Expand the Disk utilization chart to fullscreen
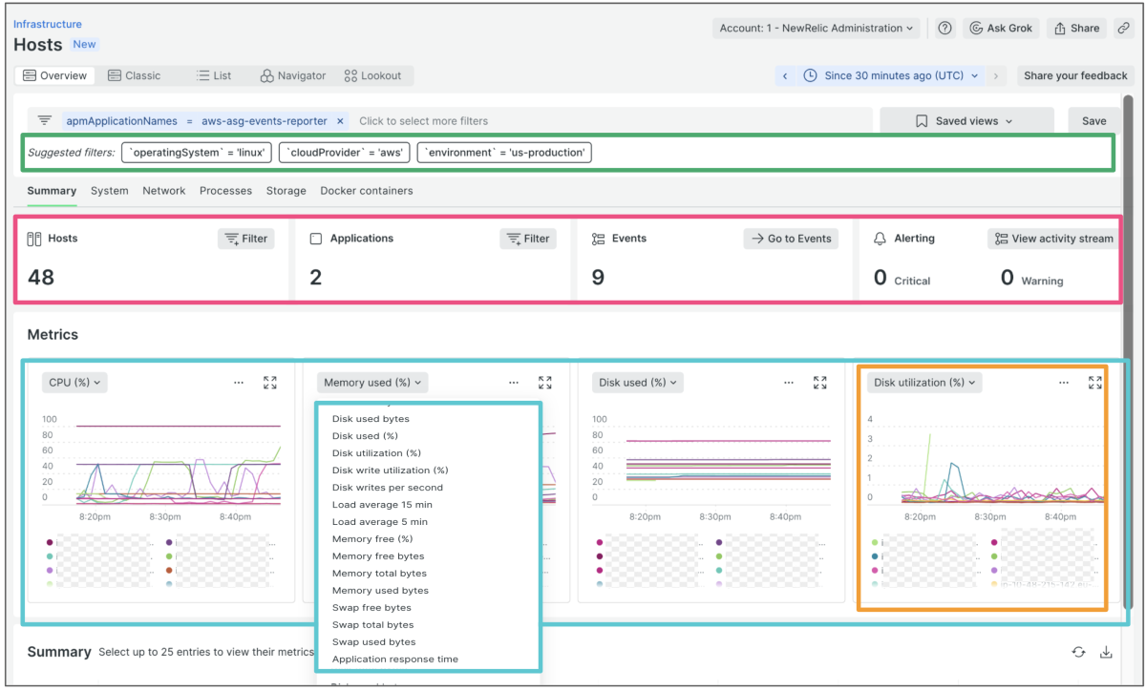This screenshot has height=691, width=1146. click(1094, 383)
